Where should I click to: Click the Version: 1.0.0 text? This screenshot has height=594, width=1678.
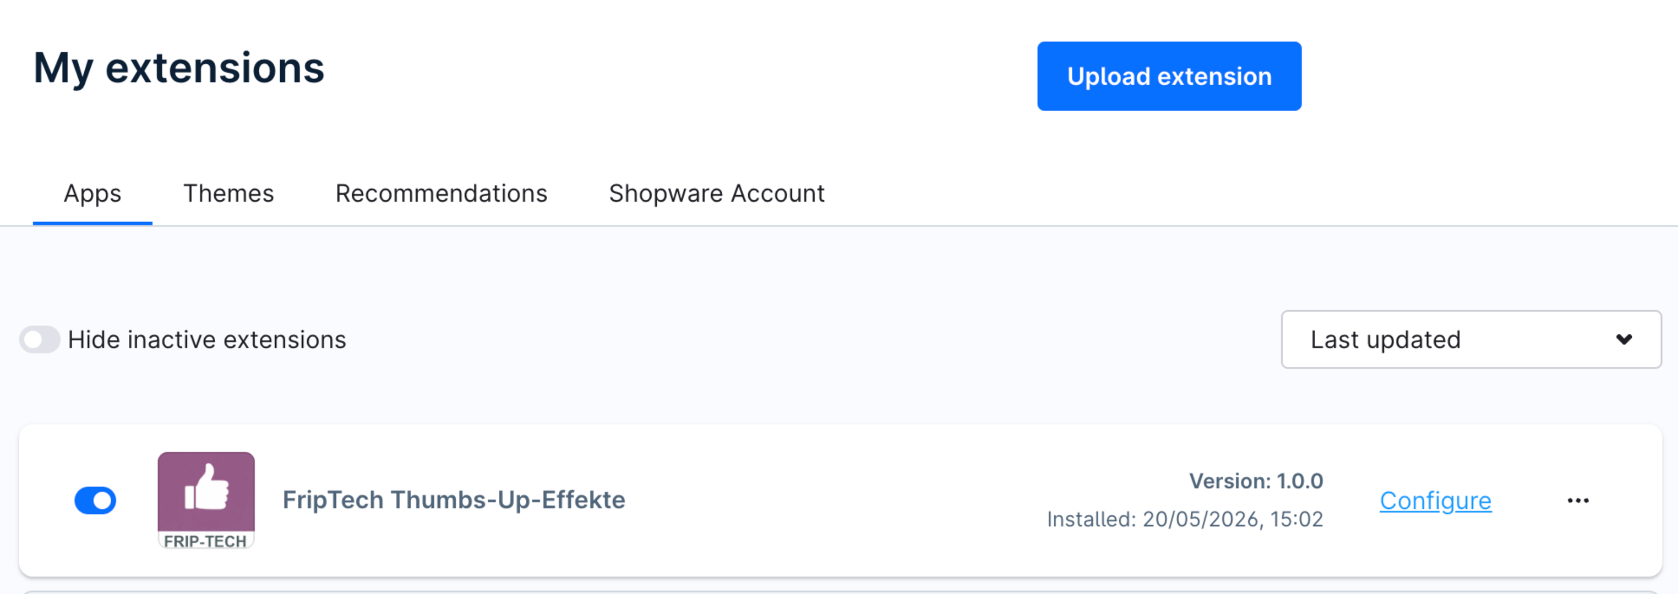1256,481
